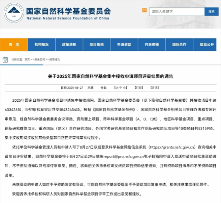Open the 国际合作 menu item
This screenshot has height=203, width=221.
179,44
